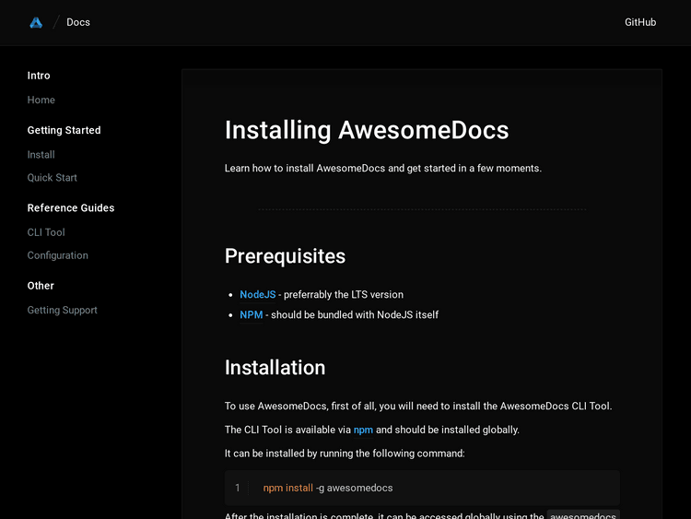Viewport: 691px width, 519px height.
Task: Follow the NPM prerequisite link
Action: pos(252,315)
